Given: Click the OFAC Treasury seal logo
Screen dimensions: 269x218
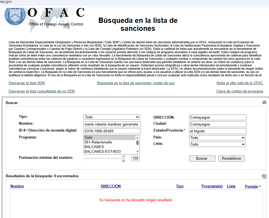Looking at the screenshot, I should [x=15, y=17].
